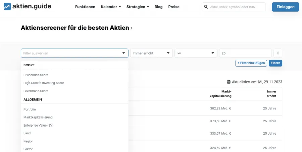Screen dimensions: 302x152
Task: Click the Einloggen button
Action: (286, 7)
